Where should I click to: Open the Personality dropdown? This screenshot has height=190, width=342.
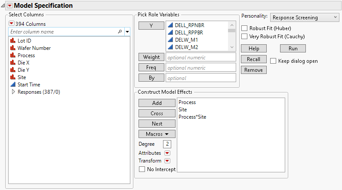click(x=305, y=18)
